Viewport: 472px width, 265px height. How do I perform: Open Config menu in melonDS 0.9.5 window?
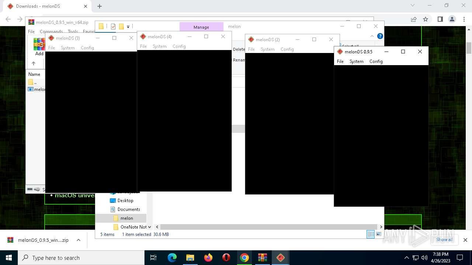[376, 61]
